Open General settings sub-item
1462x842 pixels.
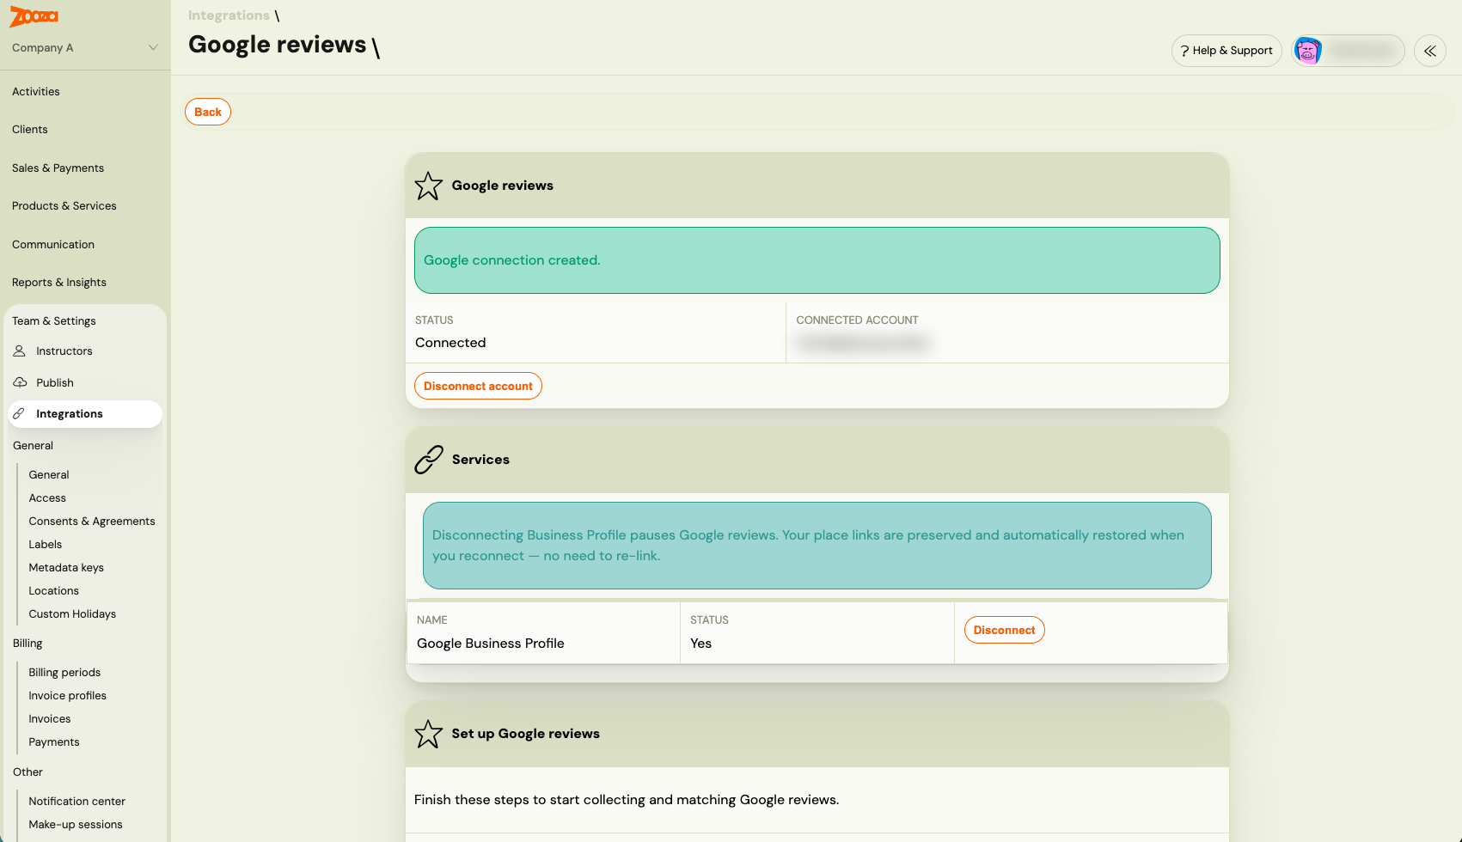[49, 475]
